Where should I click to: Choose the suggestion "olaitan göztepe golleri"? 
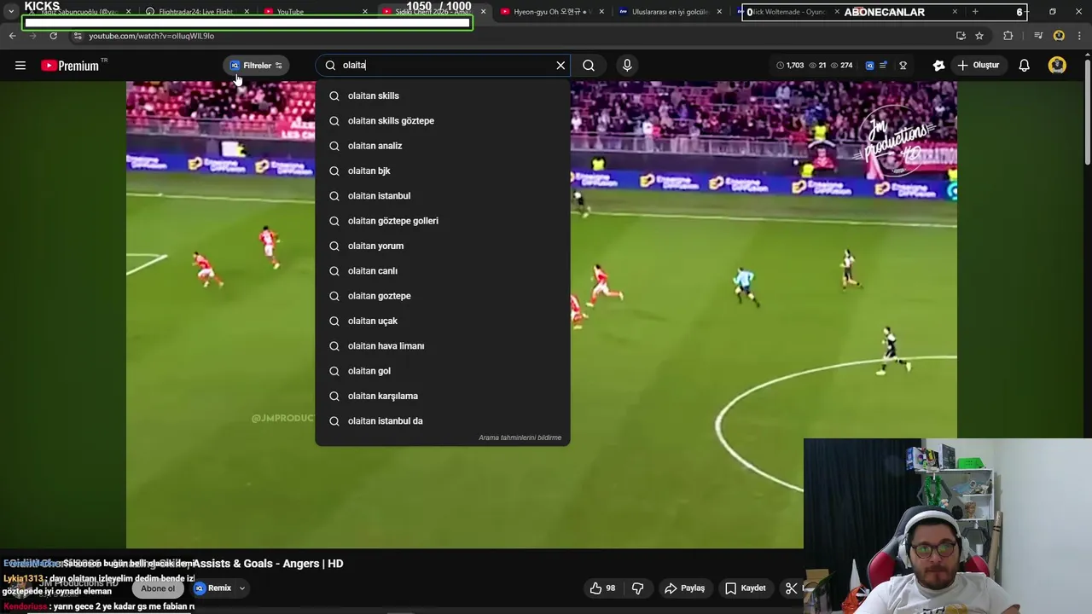point(443,221)
